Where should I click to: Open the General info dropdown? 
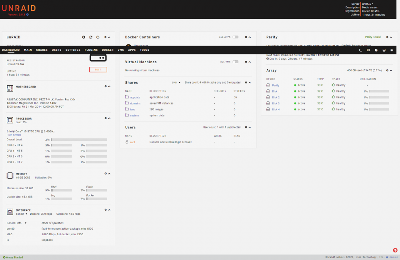pos(16,223)
